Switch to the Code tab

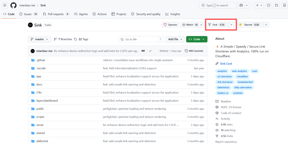point(9,14)
